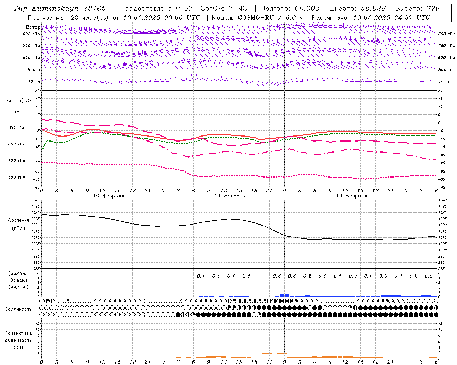Click the Широта: 58.828 header value

pos(357,9)
